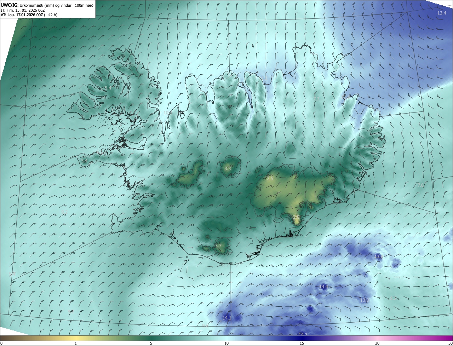Click the colorbar tick label 0

(x=1, y=343)
